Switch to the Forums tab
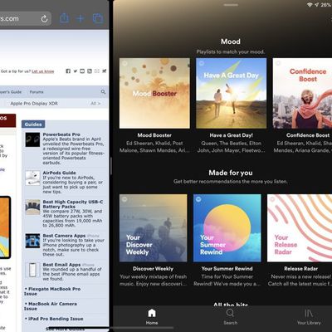 pyautogui.click(x=37, y=92)
